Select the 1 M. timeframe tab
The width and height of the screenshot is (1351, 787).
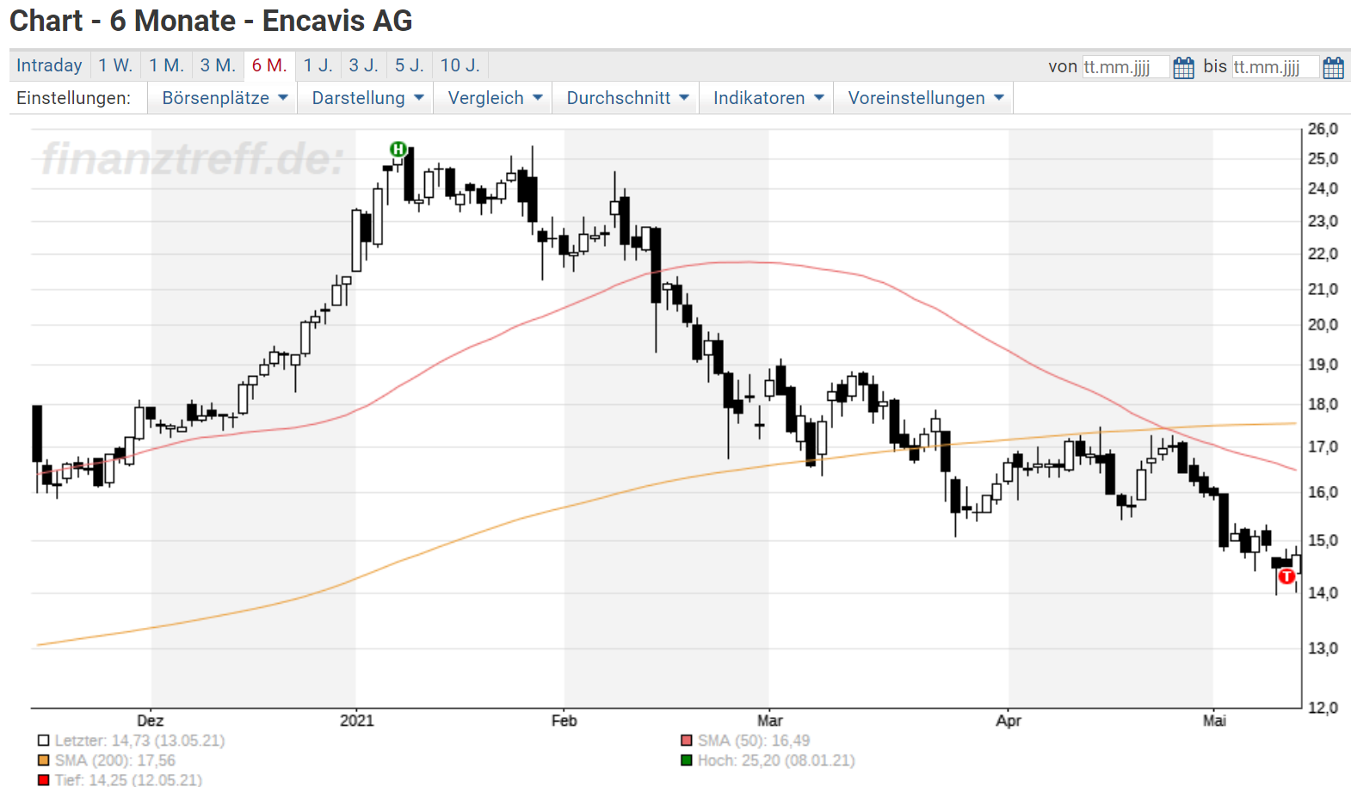point(166,65)
